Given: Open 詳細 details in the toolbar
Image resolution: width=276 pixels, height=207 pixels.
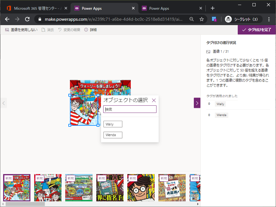Looking at the screenshot, I should pyautogui.click(x=90, y=30).
